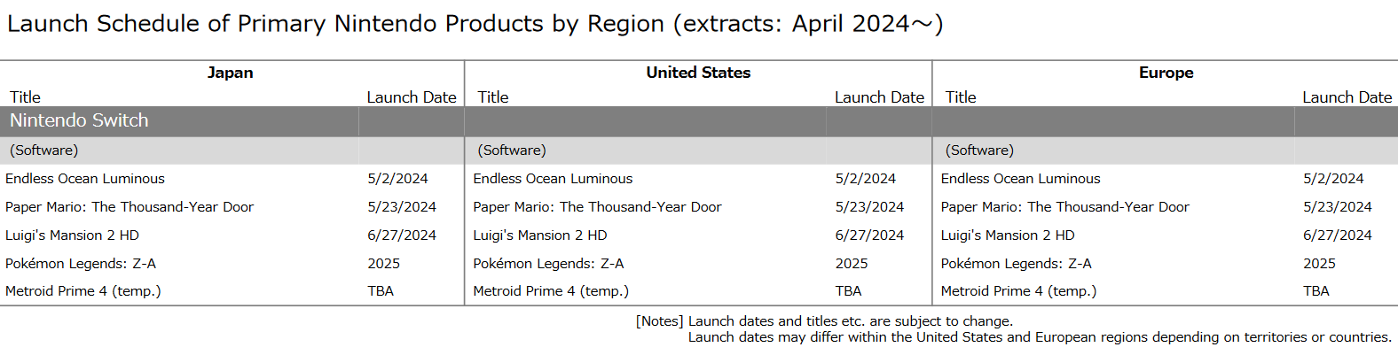Select Luigi's Mansion 2 HD under Europe
The image size is (1398, 355).
pyautogui.click(x=1008, y=235)
